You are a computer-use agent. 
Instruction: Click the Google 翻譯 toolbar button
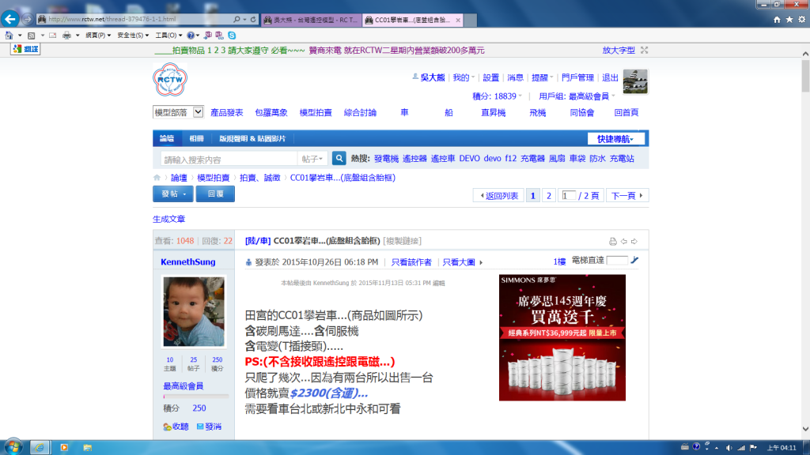[x=25, y=49]
